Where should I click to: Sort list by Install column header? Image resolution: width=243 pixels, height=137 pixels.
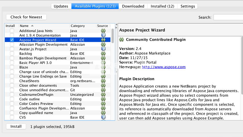12,26
